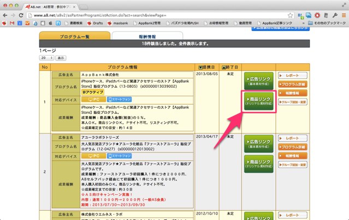The height and width of the screenshot is (220, 349).
Task: Click 広告リンク for アユーララボラトリーズ
Action: coord(259,144)
